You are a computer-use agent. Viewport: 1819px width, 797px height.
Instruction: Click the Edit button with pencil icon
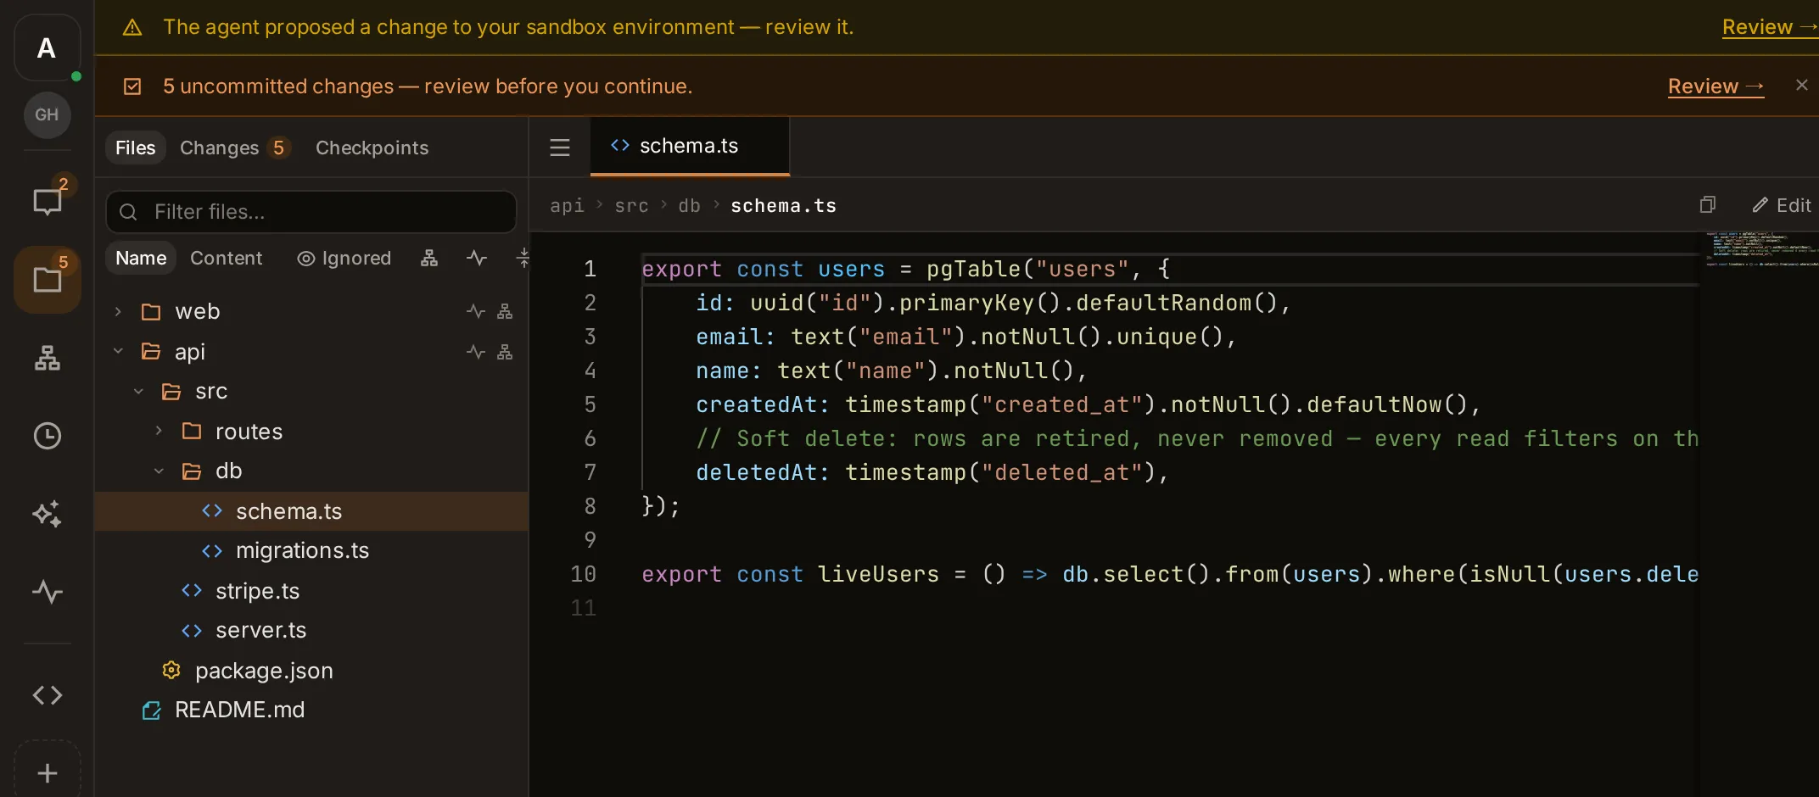click(1782, 205)
